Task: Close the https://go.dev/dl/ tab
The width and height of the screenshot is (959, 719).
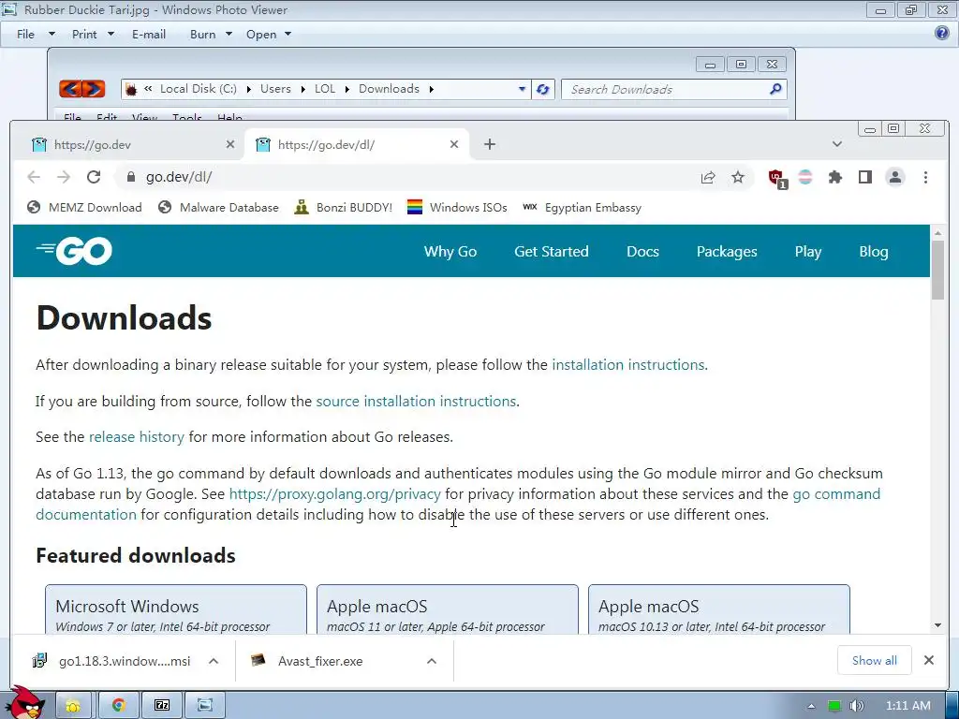Action: pos(454,144)
